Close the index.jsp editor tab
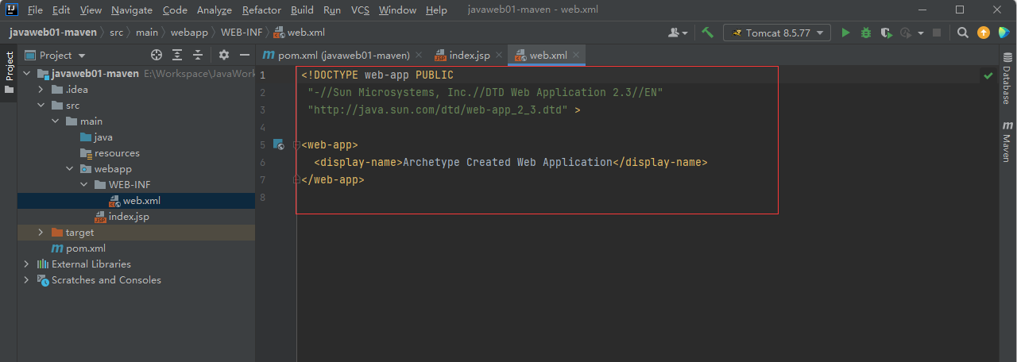Screen dimensions: 1017x362 pos(499,55)
